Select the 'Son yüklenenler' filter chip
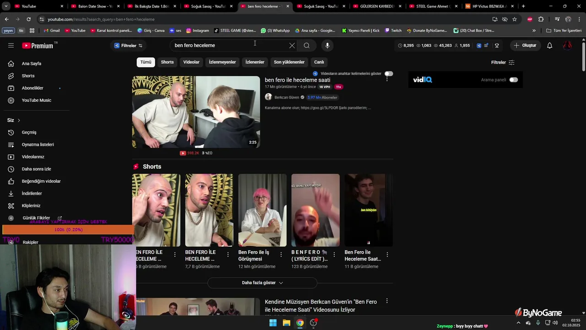The width and height of the screenshot is (586, 330). (289, 62)
